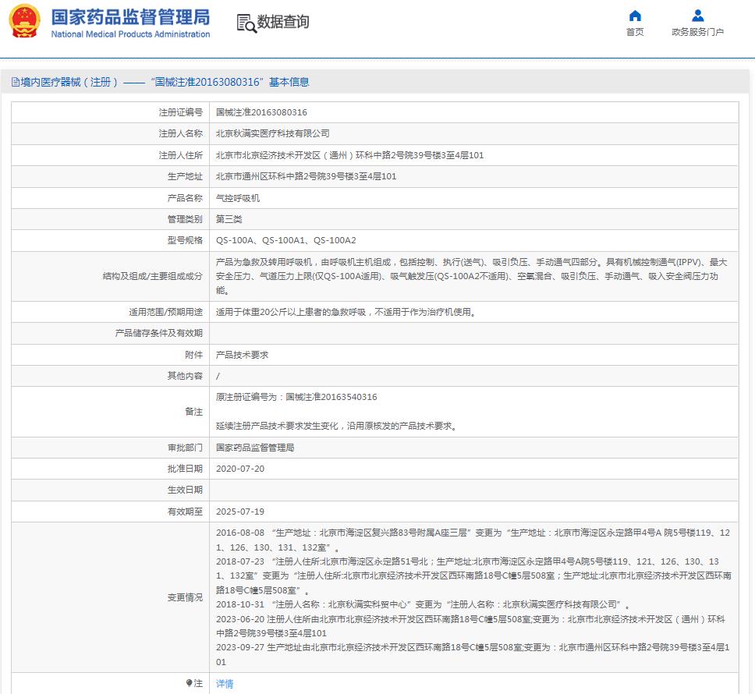The image size is (755, 694).
Task: Open the 首页 text link
Action: [635, 32]
